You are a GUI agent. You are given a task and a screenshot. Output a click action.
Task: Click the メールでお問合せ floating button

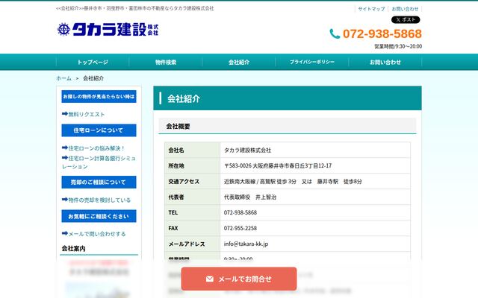pyautogui.click(x=239, y=279)
